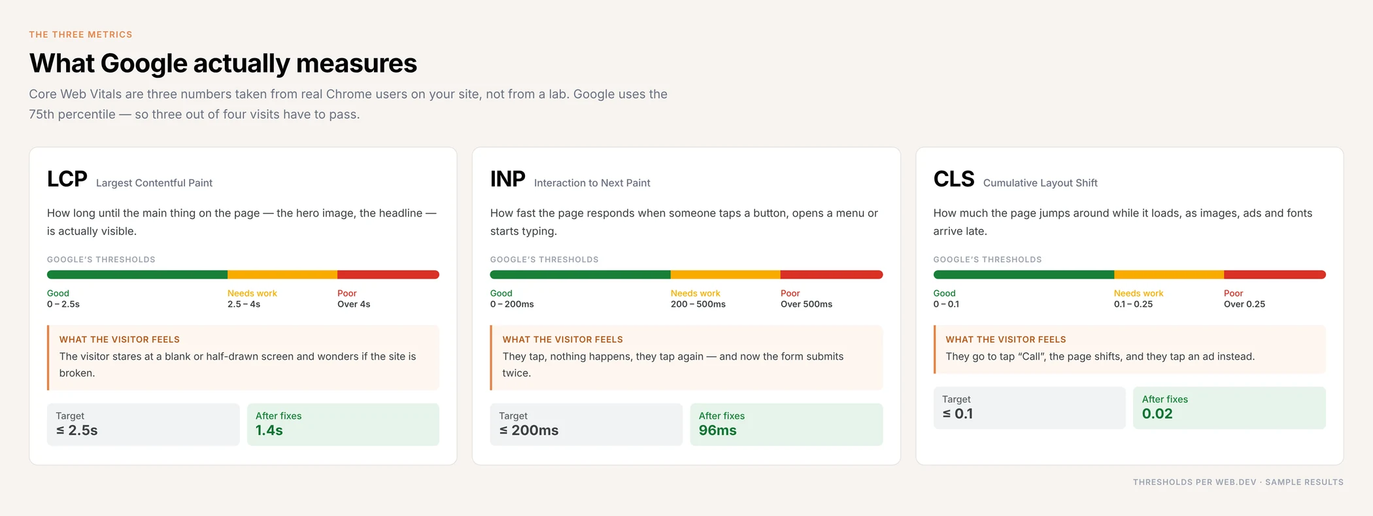Screen dimensions: 1373x516
Task: Click the "0 – 0.1" Good range label
Action: [x=947, y=304]
